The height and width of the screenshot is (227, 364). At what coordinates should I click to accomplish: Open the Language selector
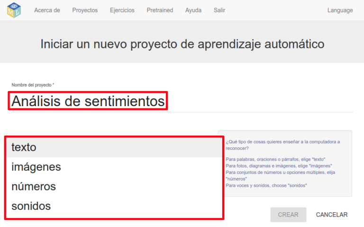tap(340, 10)
